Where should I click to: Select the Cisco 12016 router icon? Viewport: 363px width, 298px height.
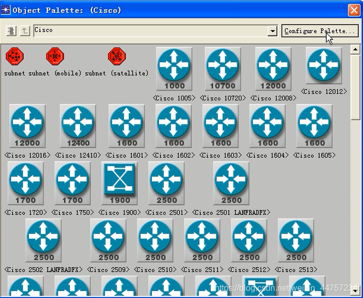click(27, 126)
